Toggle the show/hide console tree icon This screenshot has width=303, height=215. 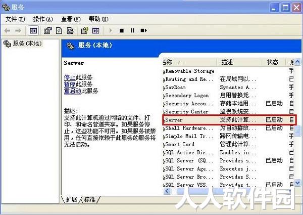(33, 30)
